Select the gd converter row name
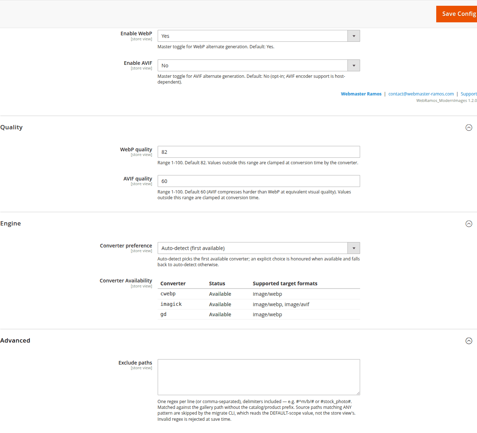 (163, 314)
